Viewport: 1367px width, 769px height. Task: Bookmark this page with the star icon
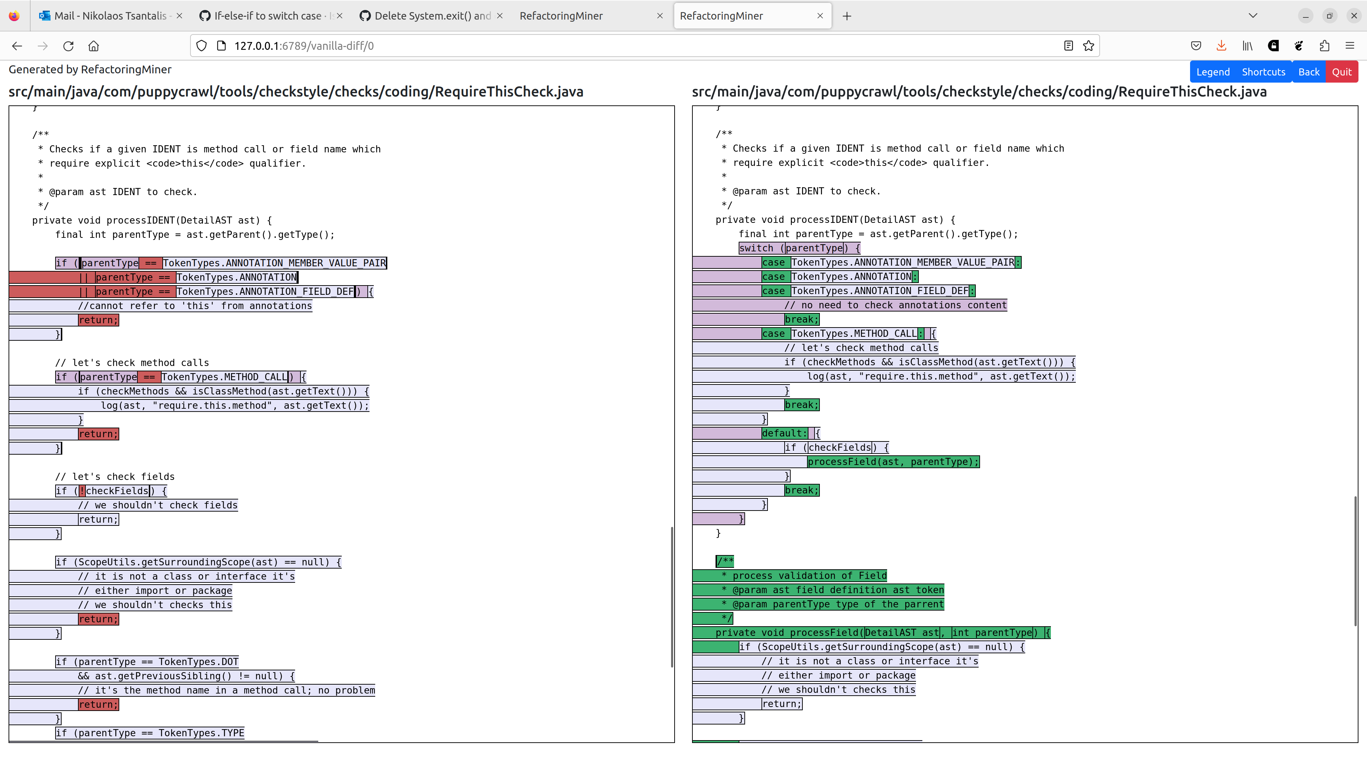coord(1088,46)
